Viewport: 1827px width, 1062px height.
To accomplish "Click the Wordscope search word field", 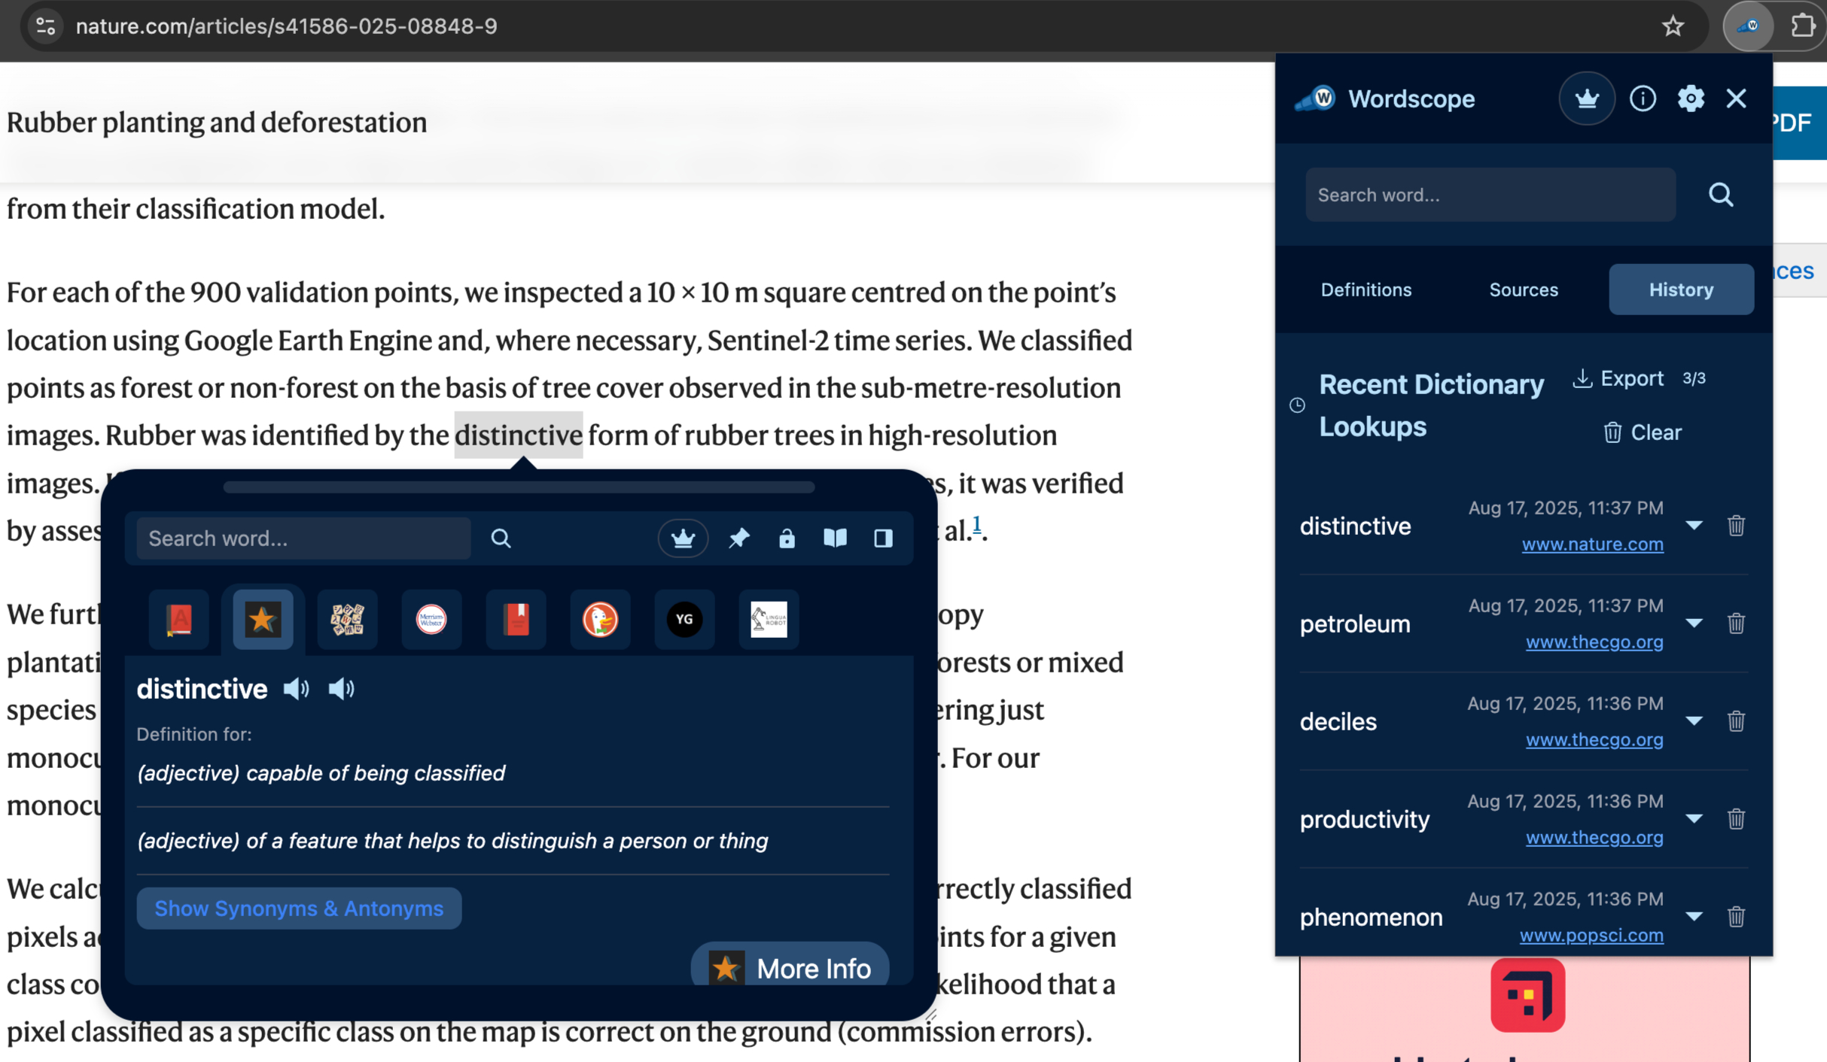I will point(1490,195).
